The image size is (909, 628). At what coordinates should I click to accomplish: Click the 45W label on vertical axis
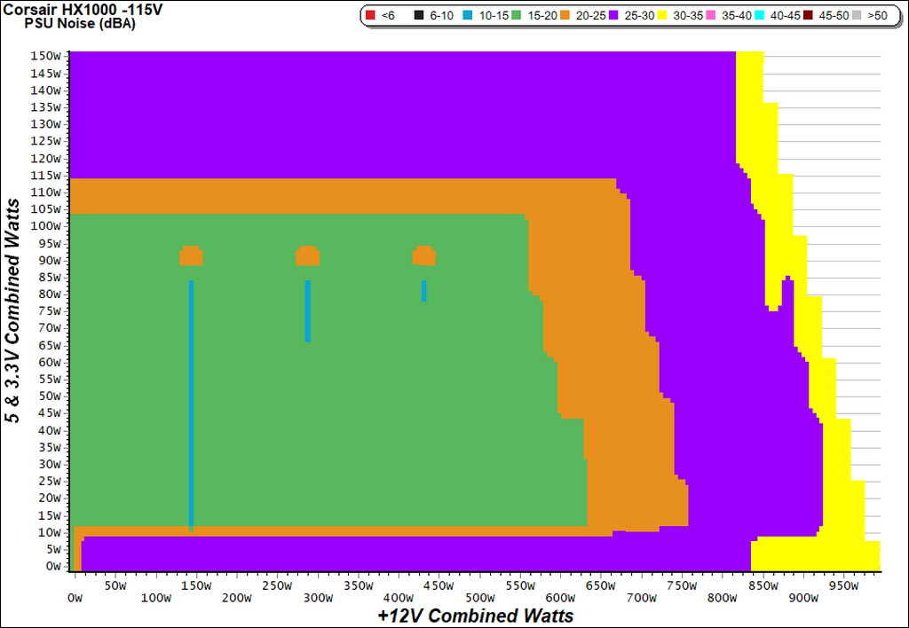49,413
